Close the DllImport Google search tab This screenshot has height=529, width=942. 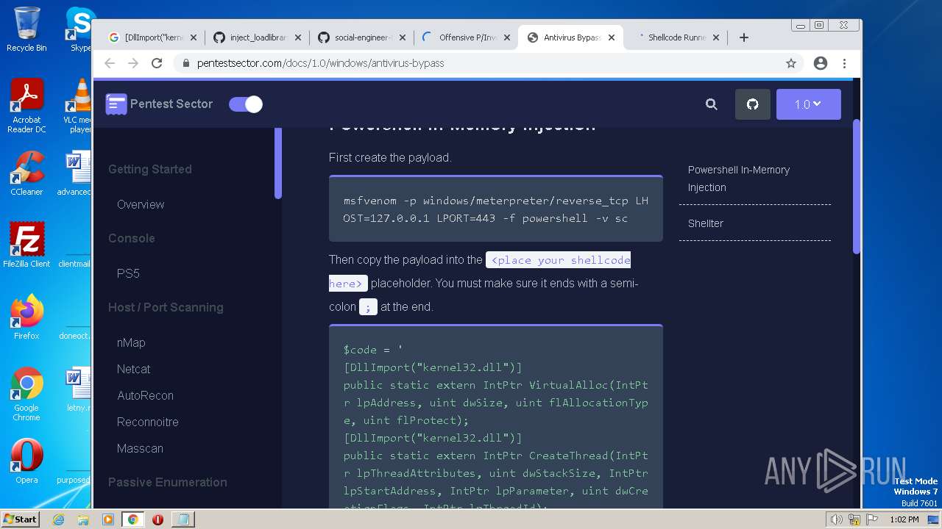click(x=194, y=37)
